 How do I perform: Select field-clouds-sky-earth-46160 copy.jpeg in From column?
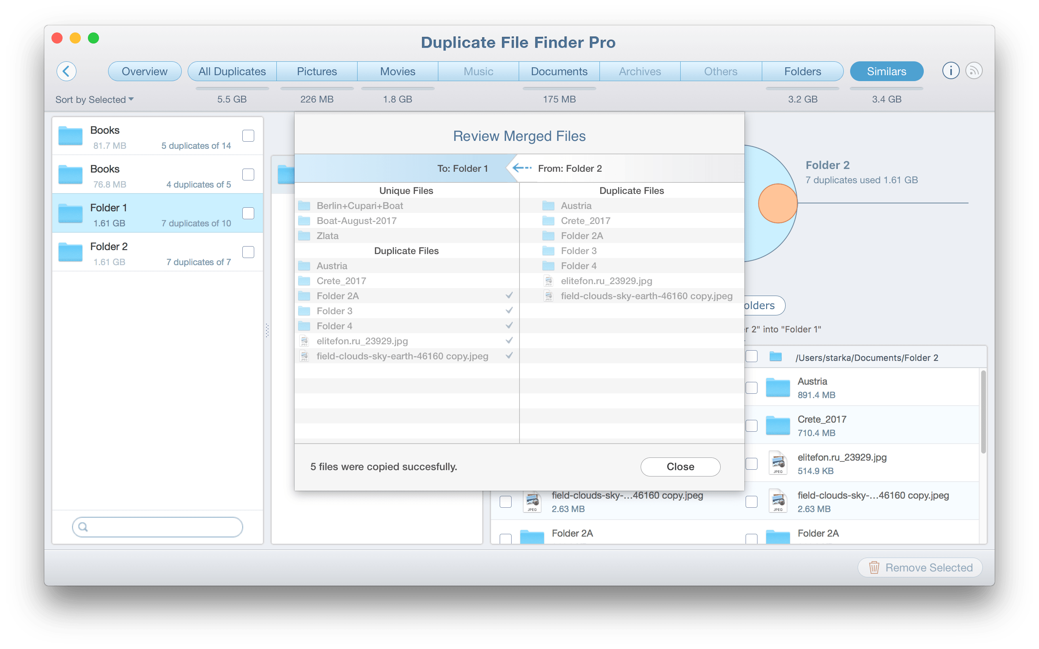632,296
